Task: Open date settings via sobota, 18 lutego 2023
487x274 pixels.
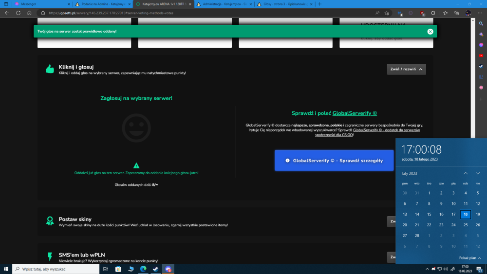Action: point(420,159)
